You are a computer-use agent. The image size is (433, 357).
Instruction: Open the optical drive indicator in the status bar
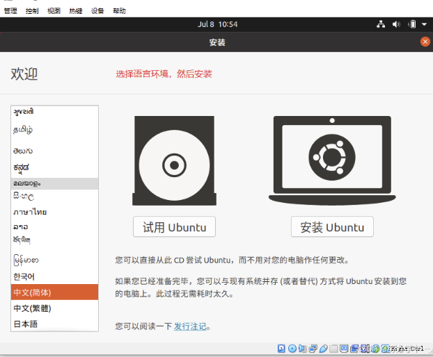292,349
